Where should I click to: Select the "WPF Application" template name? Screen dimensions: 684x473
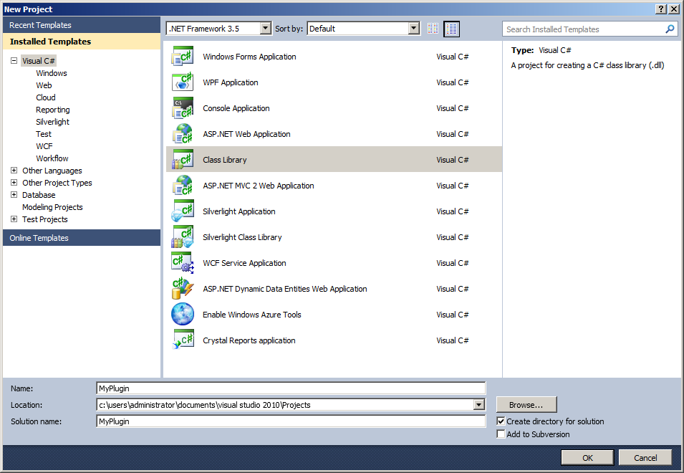point(231,82)
